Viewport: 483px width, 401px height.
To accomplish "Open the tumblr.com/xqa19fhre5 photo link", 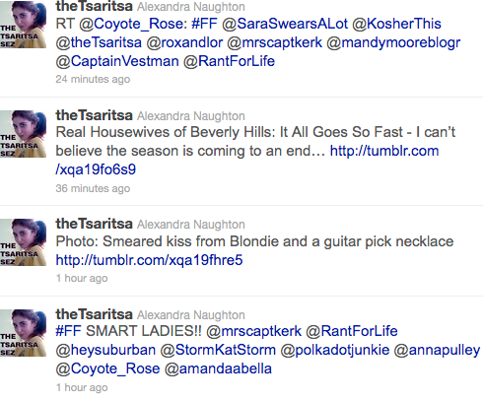I will click(x=149, y=260).
